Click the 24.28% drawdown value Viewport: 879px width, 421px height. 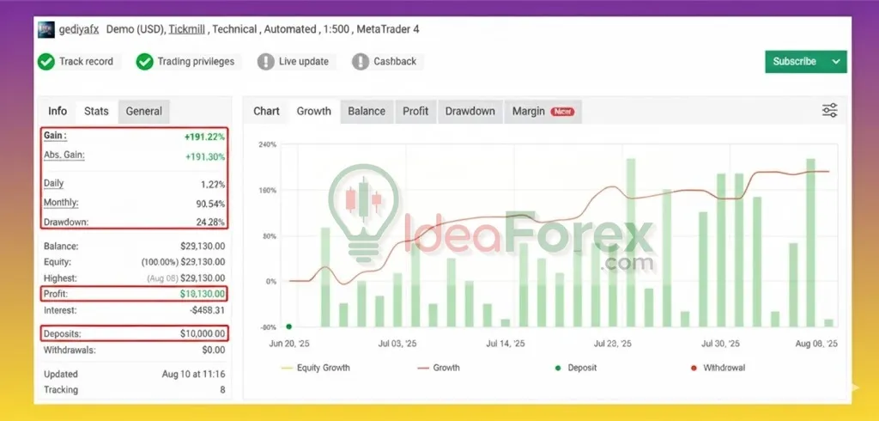tap(211, 222)
